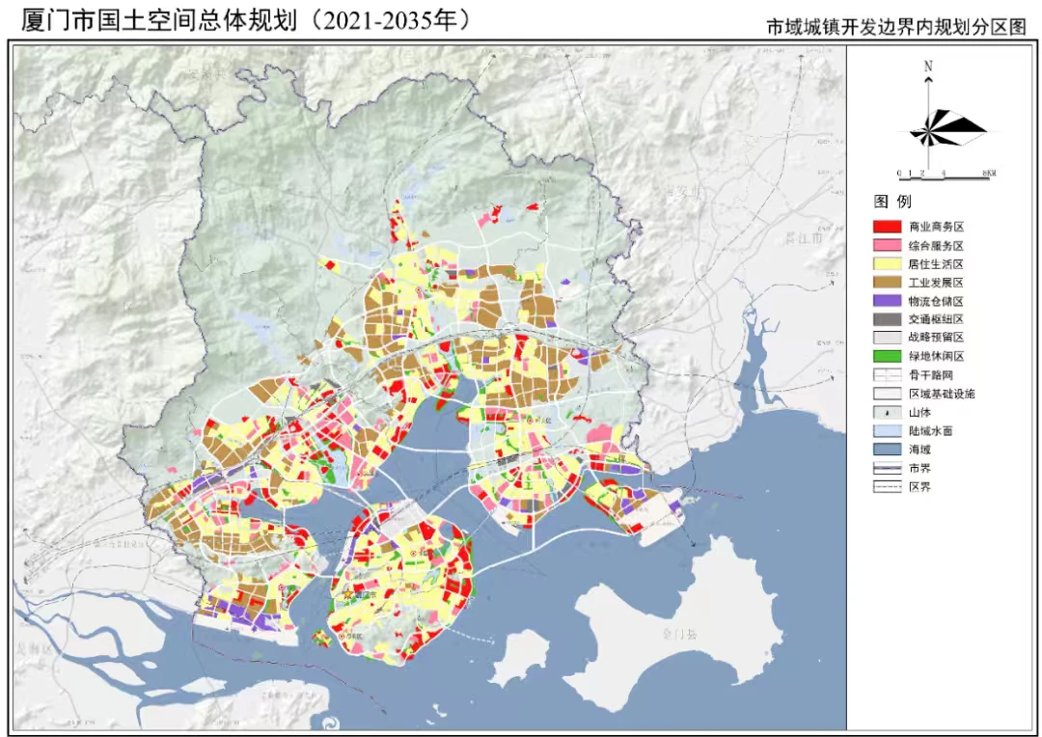Image resolution: width=1042 pixels, height=737 pixels.
Task: Select the brown 工业发展区 legend swatch
Action: coord(887,283)
